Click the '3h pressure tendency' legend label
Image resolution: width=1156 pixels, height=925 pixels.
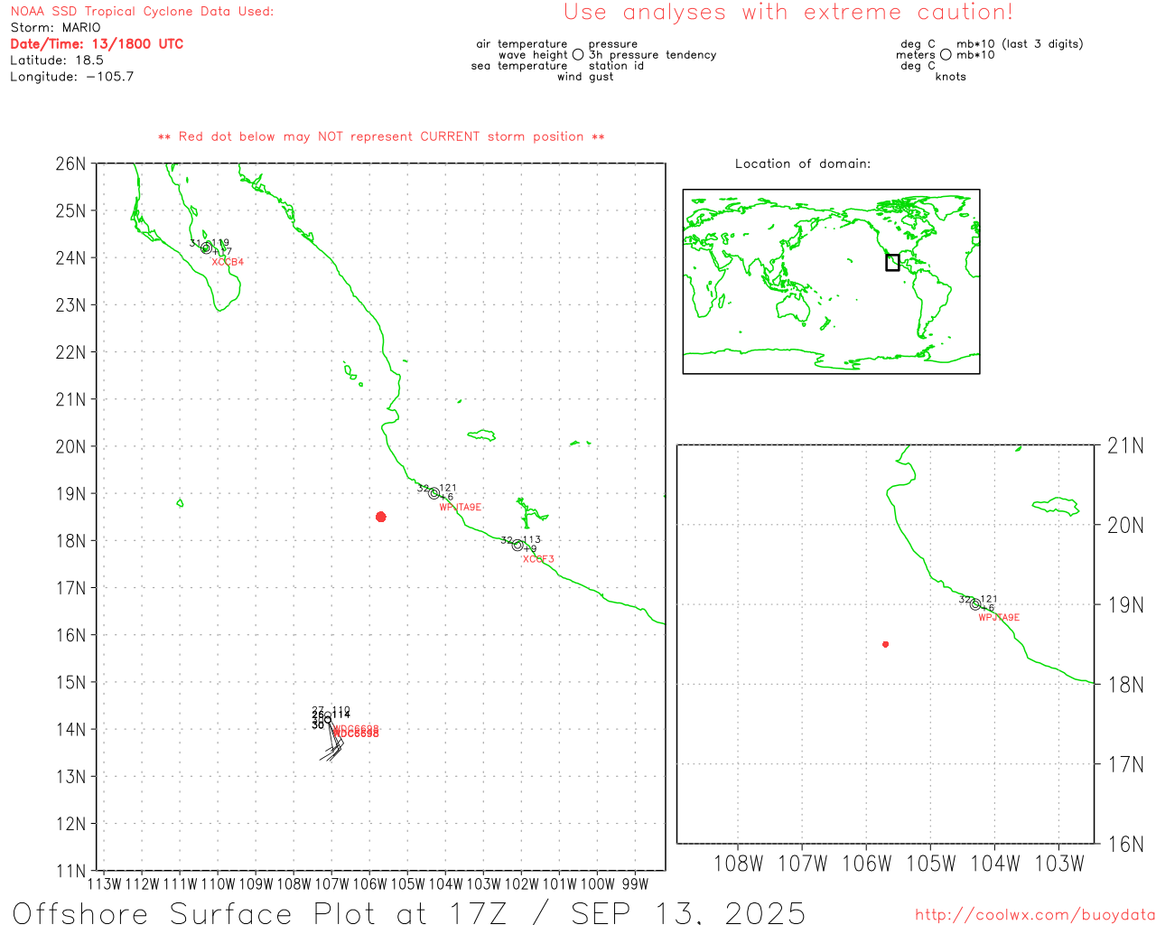point(653,55)
